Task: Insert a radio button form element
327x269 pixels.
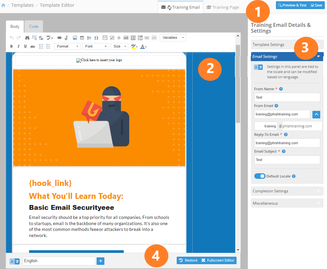Action: pos(119,38)
